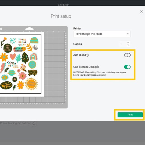
Task: Show info for Use System Dialog
Action: click(x=97, y=67)
